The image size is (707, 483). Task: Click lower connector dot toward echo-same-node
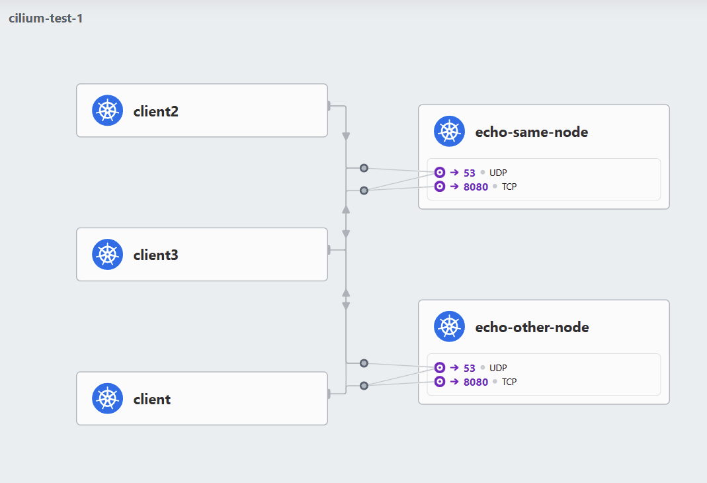364,191
